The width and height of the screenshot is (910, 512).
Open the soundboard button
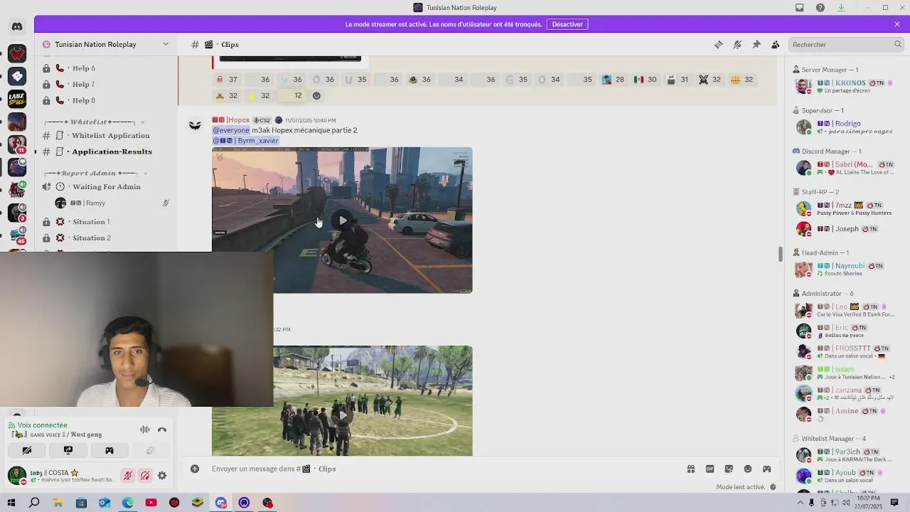151,450
